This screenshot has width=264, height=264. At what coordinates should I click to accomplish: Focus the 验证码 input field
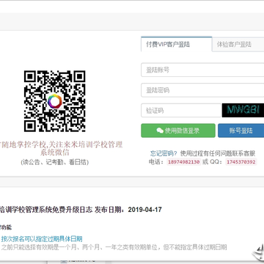[x=181, y=111]
